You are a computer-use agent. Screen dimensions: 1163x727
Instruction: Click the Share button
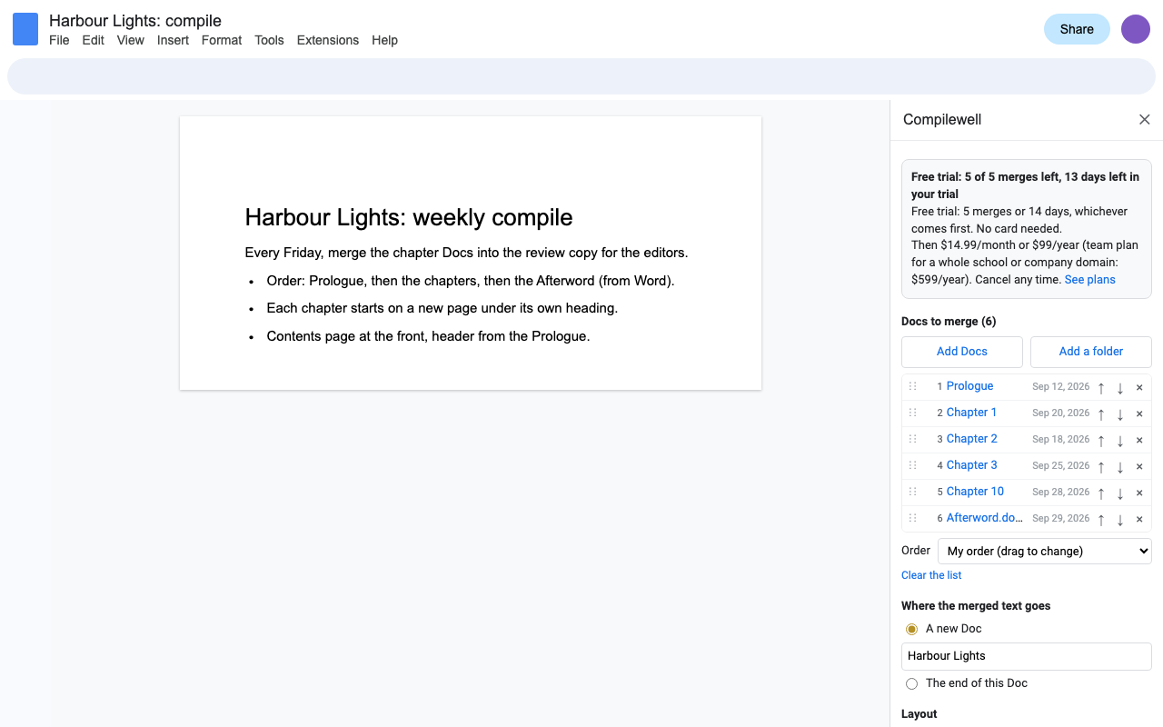(x=1077, y=29)
